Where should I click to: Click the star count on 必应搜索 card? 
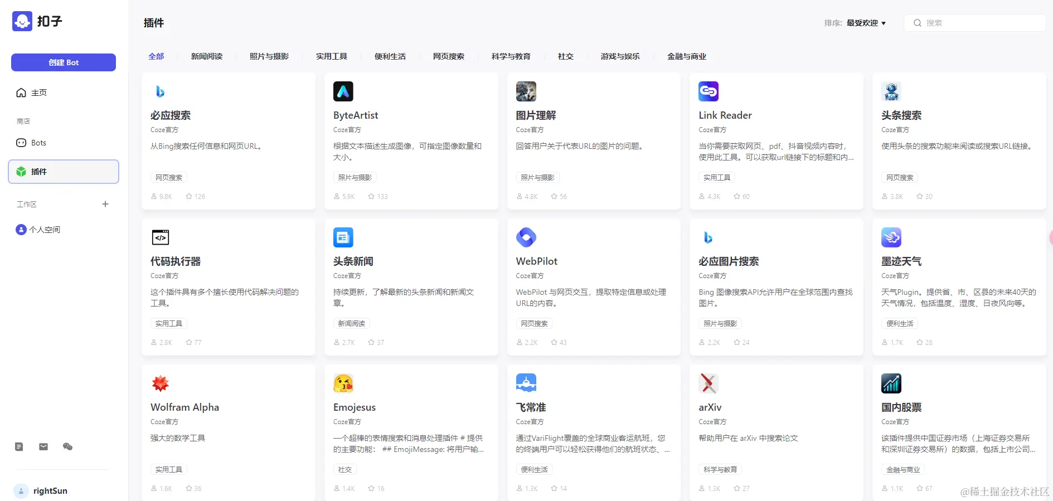pyautogui.click(x=196, y=197)
